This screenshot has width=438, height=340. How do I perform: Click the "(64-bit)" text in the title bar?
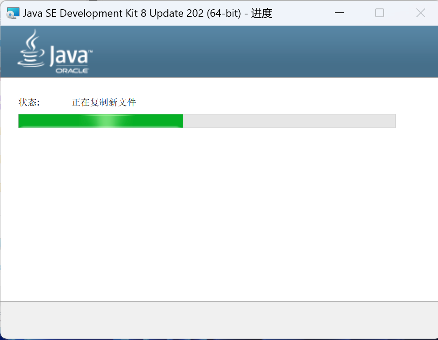(223, 13)
